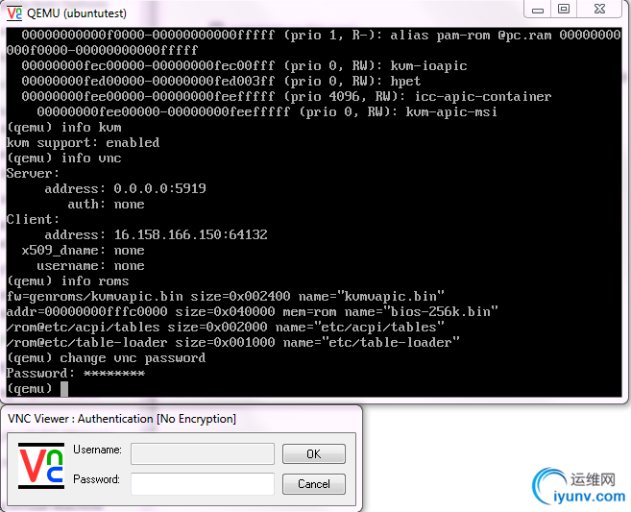Cancel the VNC authentication dialog
631x512 pixels.
(313, 483)
